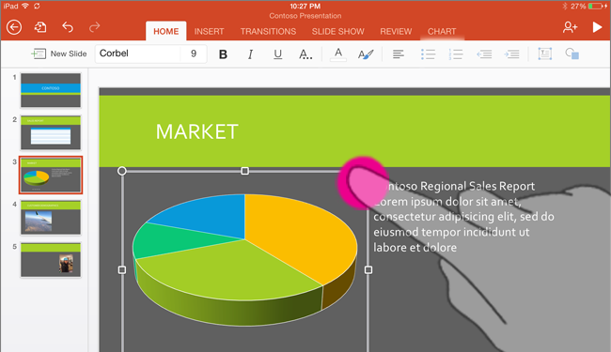Image resolution: width=611 pixels, height=352 pixels.
Task: Tap the "labore et dolore" text line
Action: 415,248
